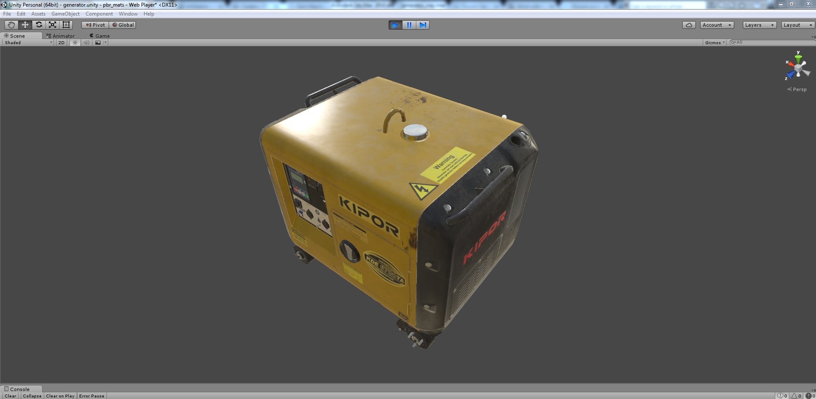Toggle Error Pause

click(92, 396)
